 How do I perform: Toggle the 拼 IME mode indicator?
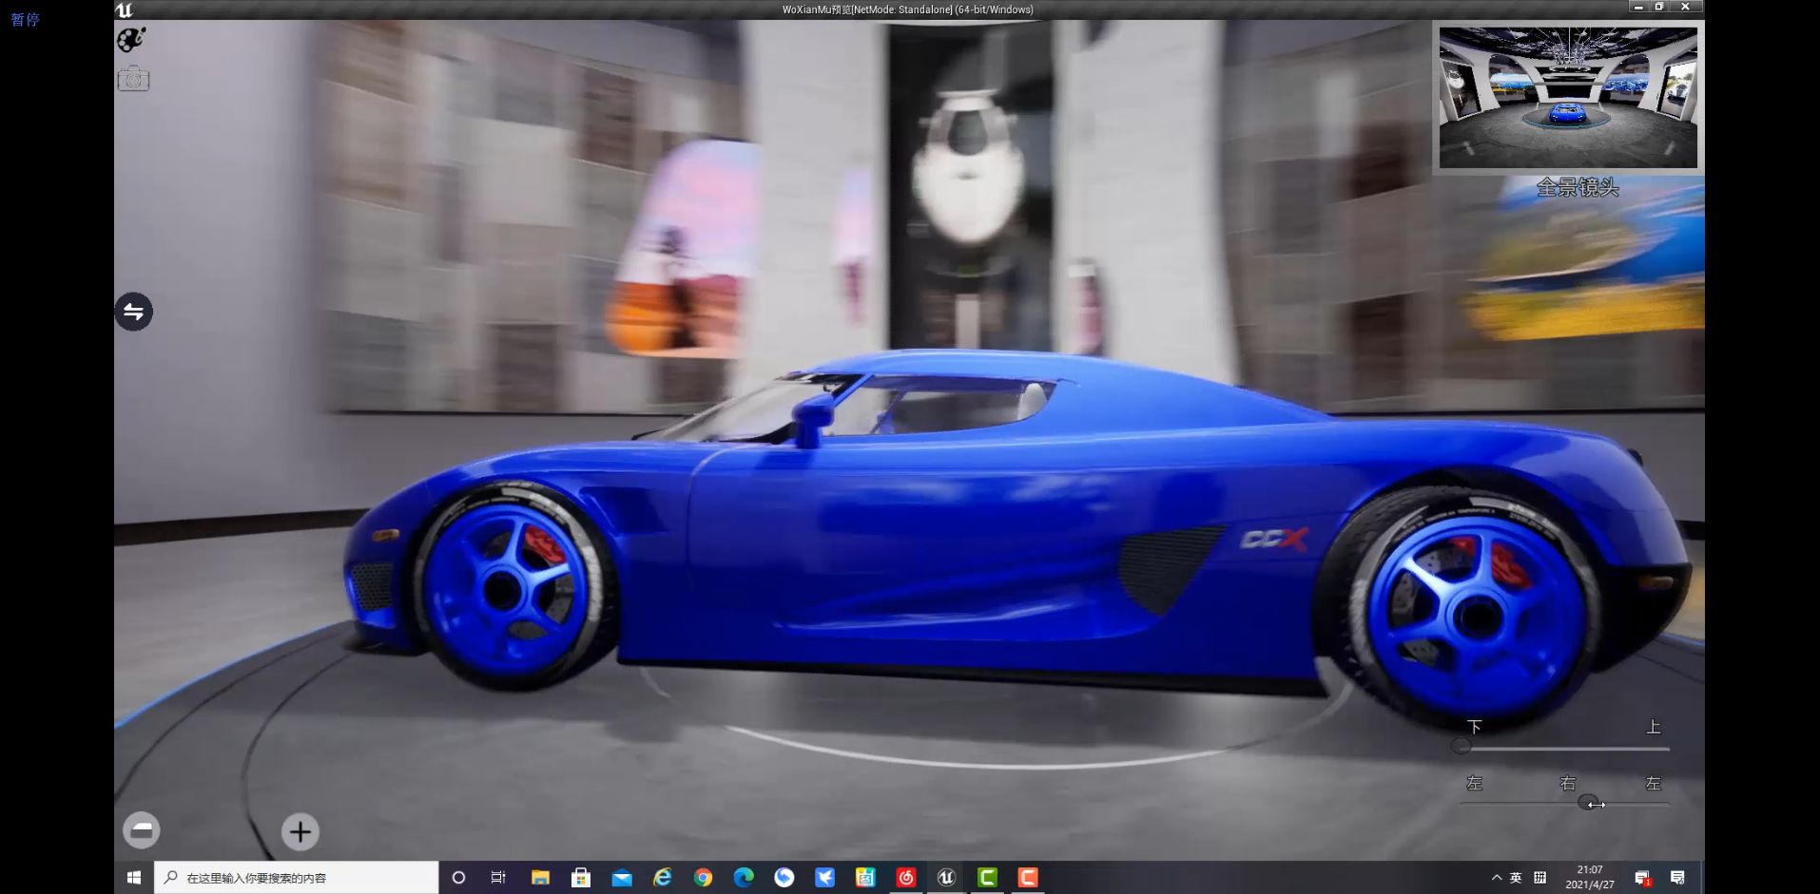[1540, 878]
